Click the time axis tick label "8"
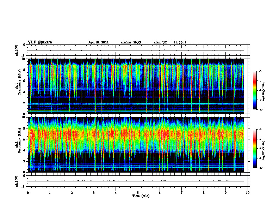The width and height of the screenshot is (279, 216). [x=204, y=193]
